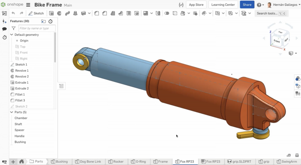Image resolution: width=301 pixels, height=165 pixels.
Task: Toggle the feature list collapse button beside panel
Action: tap(61, 86)
